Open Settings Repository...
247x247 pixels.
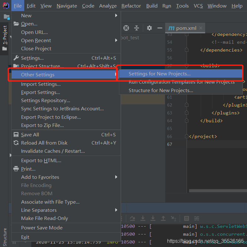66,101
